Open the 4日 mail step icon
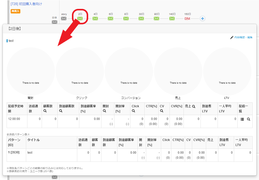Viewport: 259px width, 180px height. [95, 19]
